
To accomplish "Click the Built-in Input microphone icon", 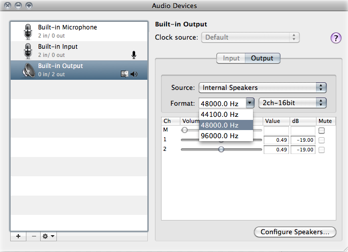I will pos(28,51).
